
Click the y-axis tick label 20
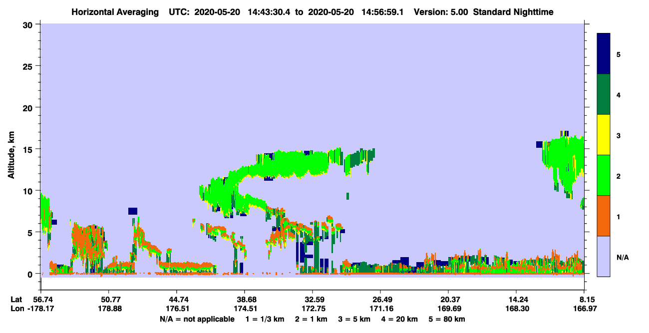[x=29, y=107]
